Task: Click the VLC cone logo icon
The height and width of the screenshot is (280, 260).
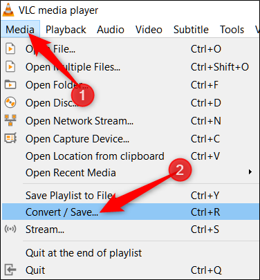Action: [x=8, y=10]
